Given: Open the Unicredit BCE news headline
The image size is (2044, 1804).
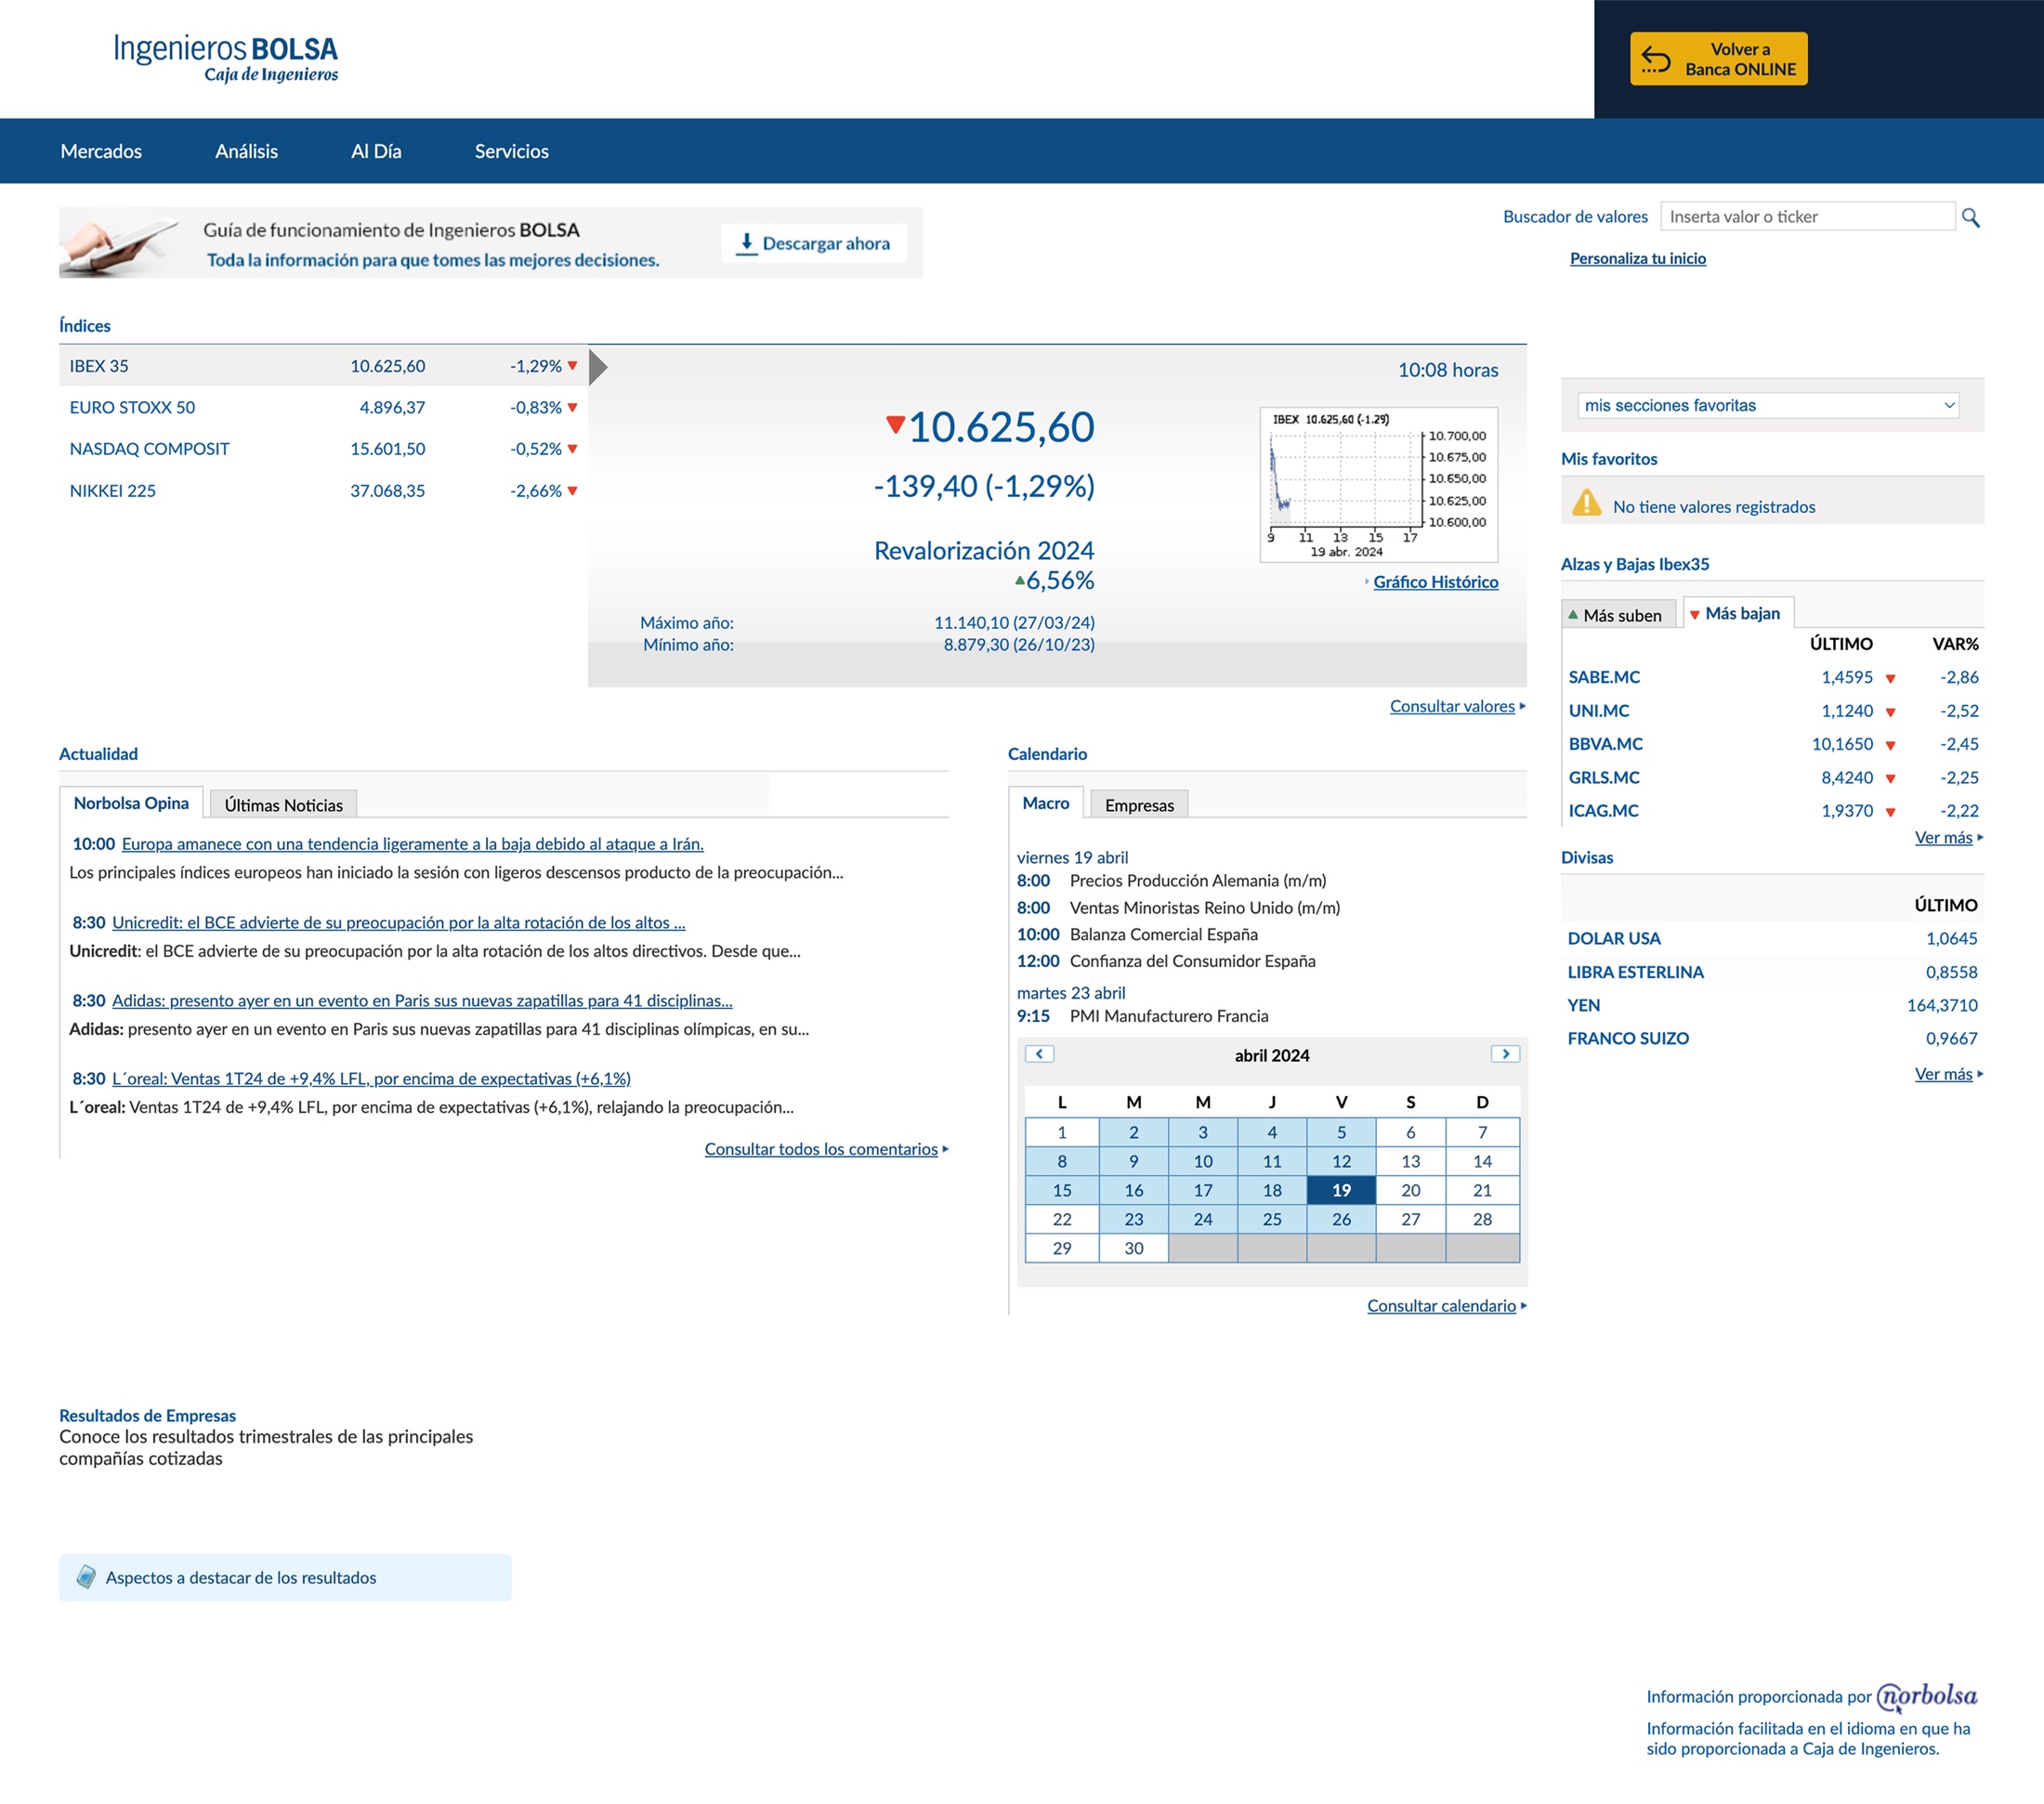Looking at the screenshot, I should [x=398, y=923].
